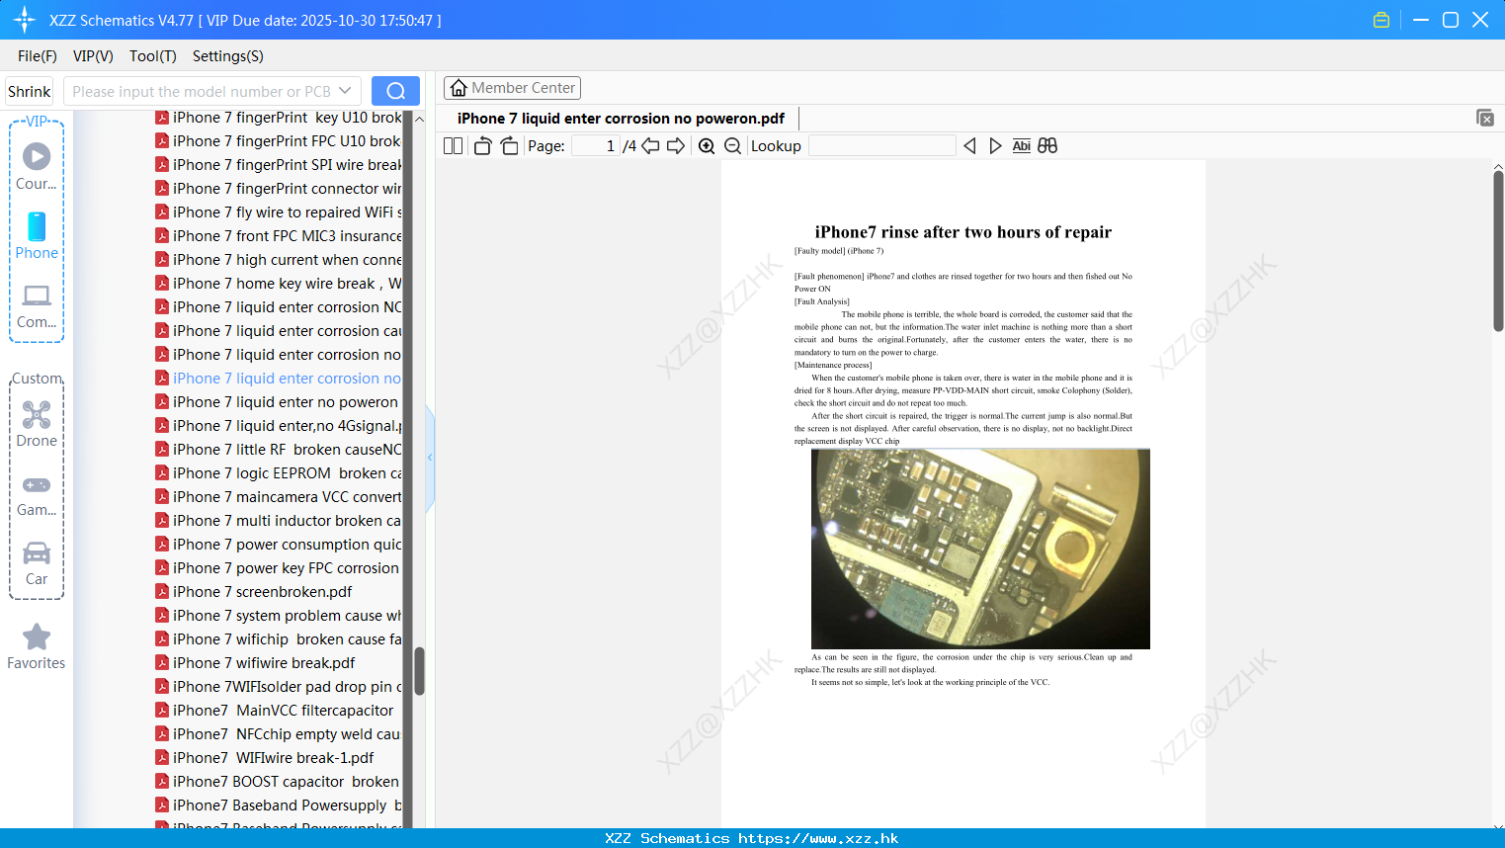The width and height of the screenshot is (1505, 848).
Task: Open iPhone 7 front FPC MIC3 insurance file
Action: point(279,236)
